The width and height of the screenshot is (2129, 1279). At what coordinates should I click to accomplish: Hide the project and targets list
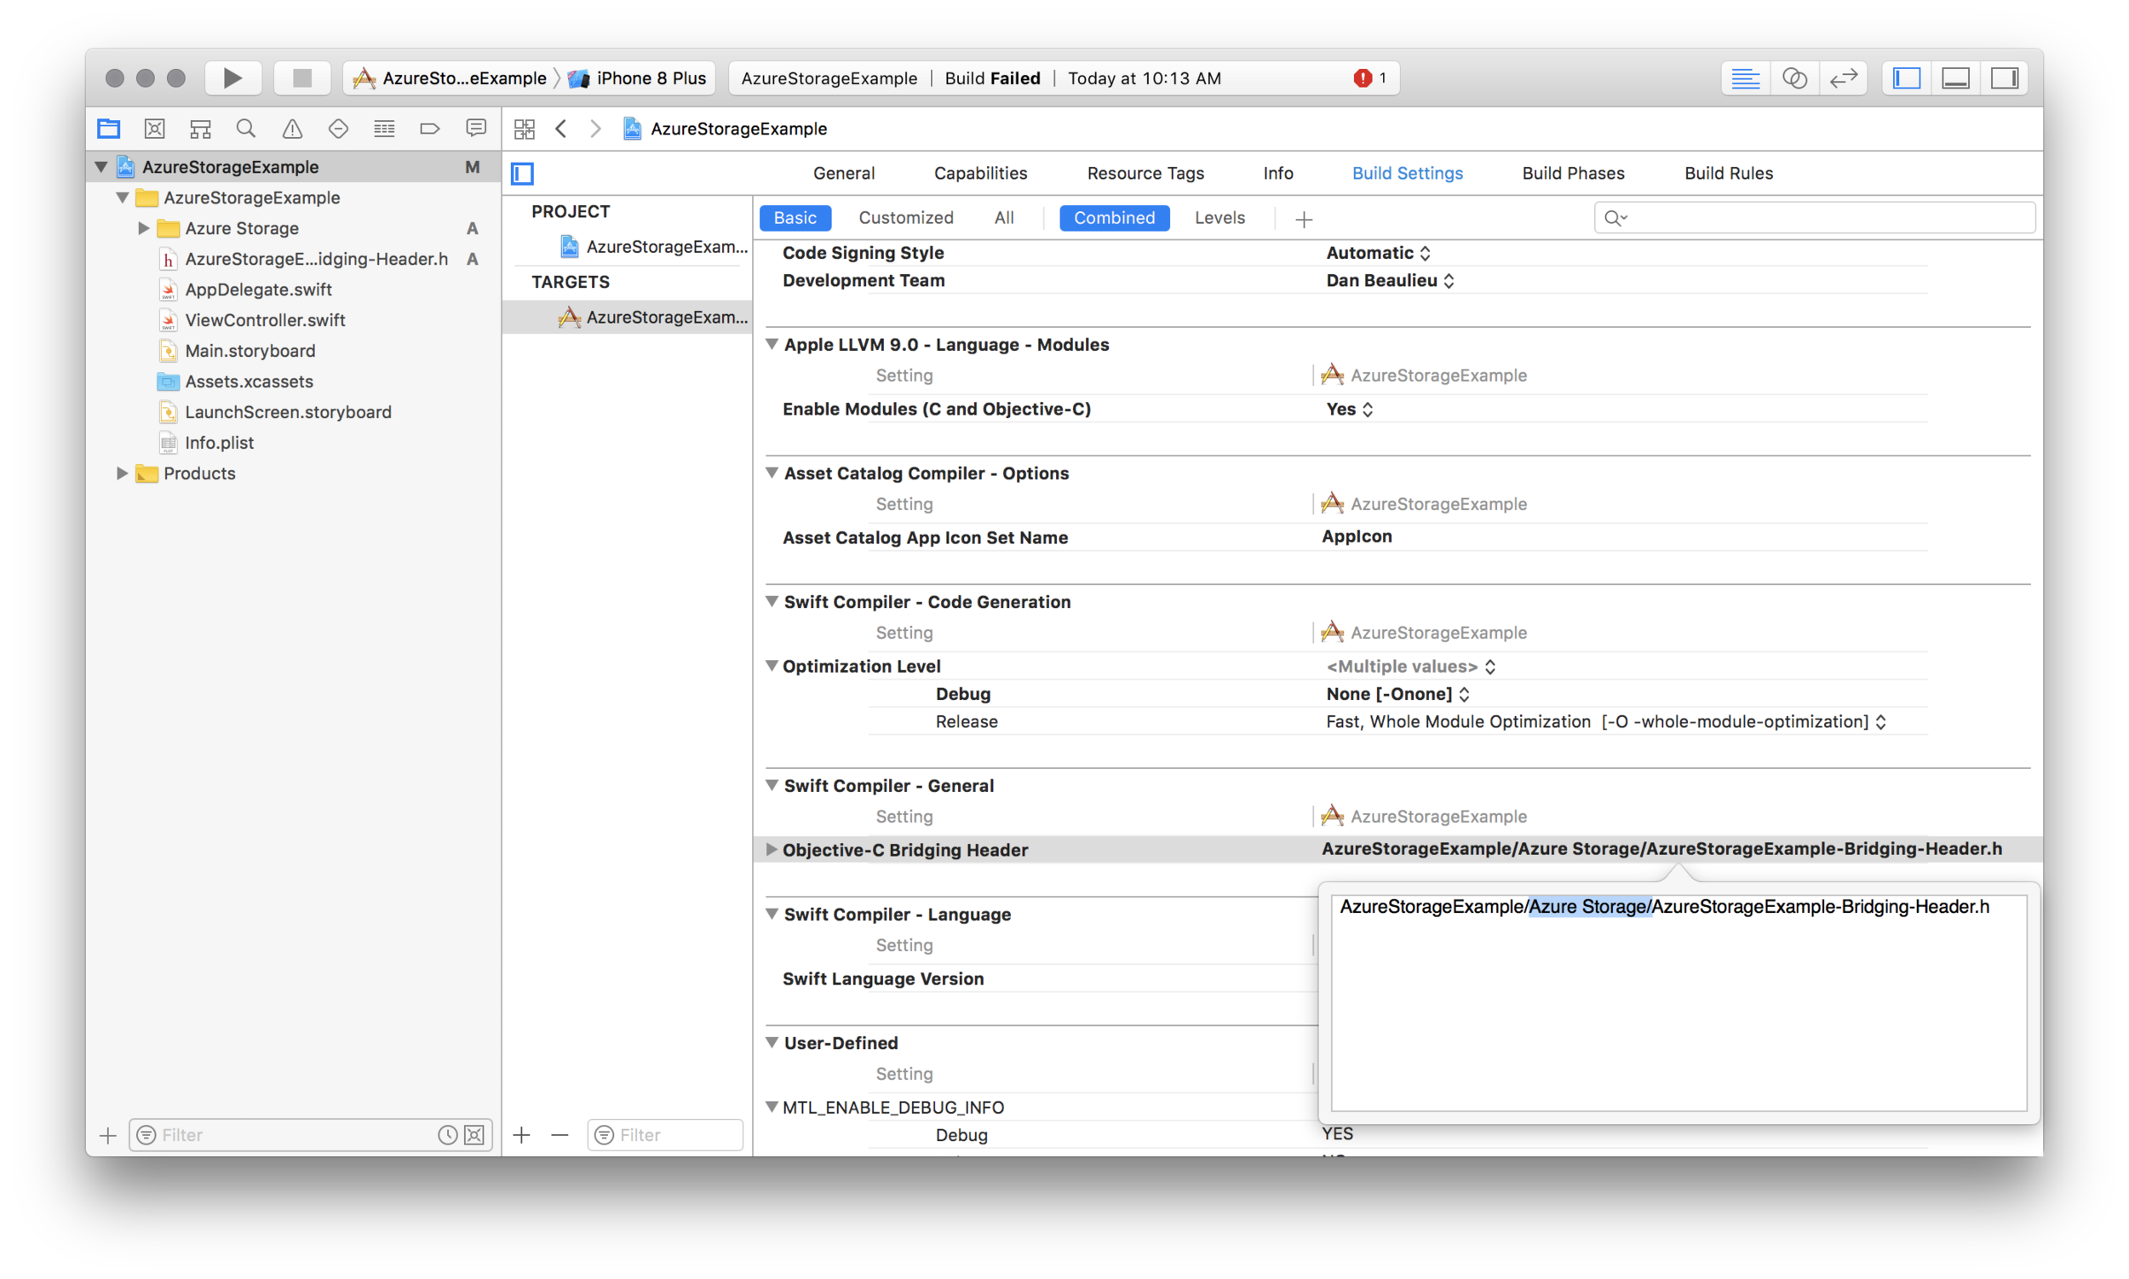[522, 173]
